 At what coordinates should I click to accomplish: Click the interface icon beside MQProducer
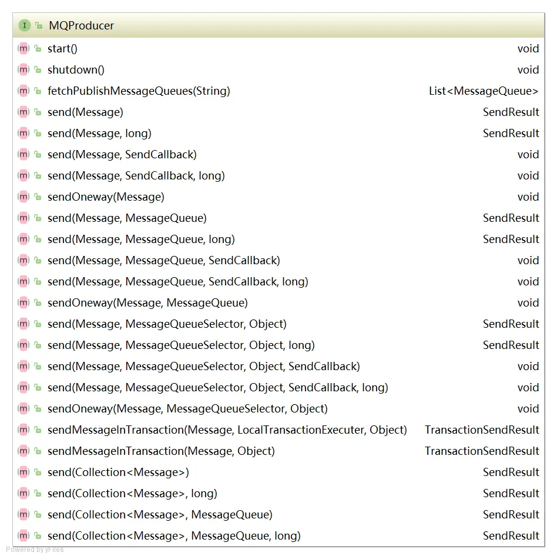pos(25,25)
